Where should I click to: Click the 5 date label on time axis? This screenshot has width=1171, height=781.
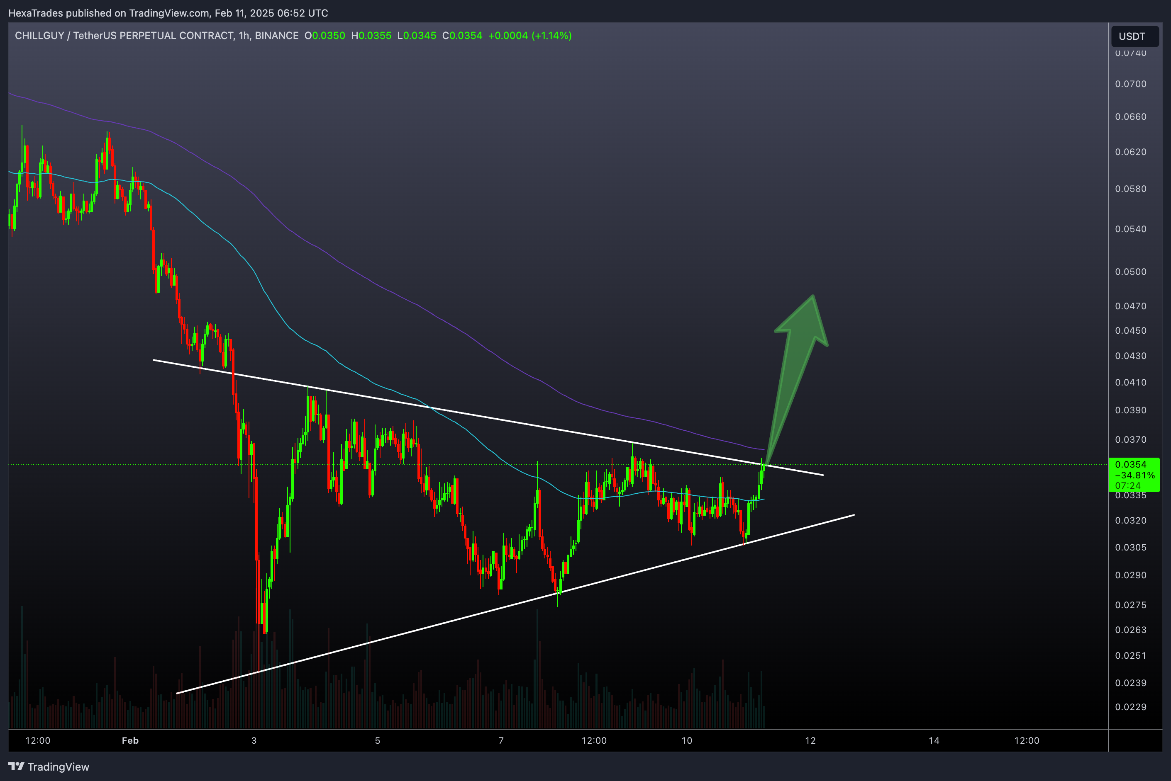coord(377,741)
